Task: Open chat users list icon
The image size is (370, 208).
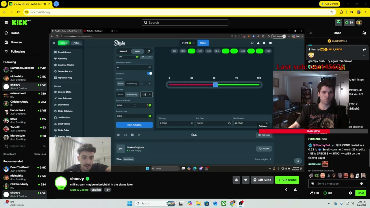Action: click(364, 33)
